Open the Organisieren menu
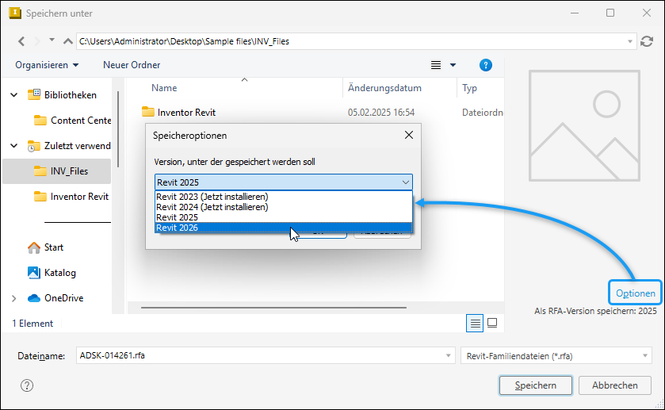 [x=47, y=65]
